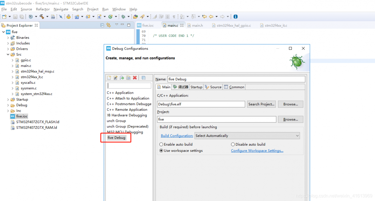Click the Name field containing five Debug
The width and height of the screenshot is (375, 201).
coord(236,79)
